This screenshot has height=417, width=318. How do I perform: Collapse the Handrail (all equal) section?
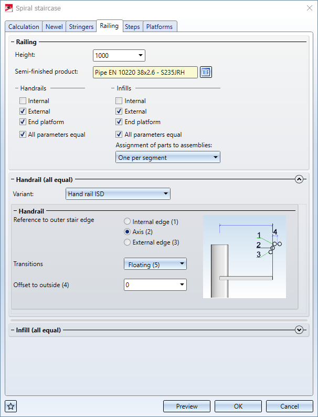click(x=299, y=179)
